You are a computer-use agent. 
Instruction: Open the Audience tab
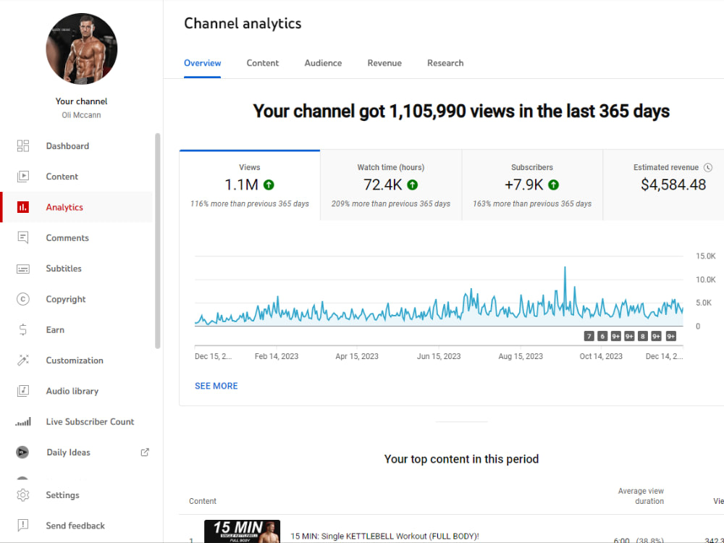tap(323, 63)
